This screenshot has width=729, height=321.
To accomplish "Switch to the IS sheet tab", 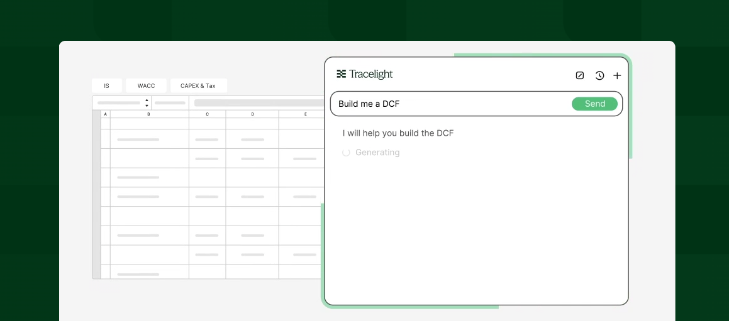I will [x=106, y=86].
